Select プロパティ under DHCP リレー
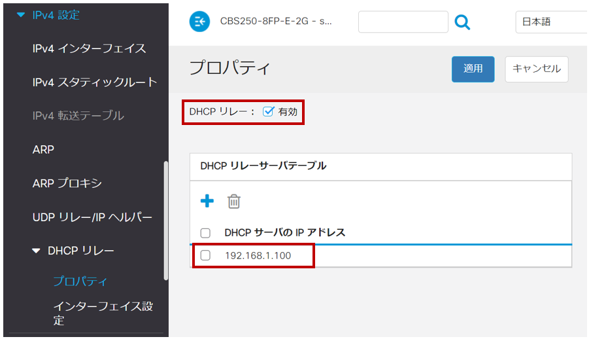The height and width of the screenshot is (339, 591). pyautogui.click(x=80, y=281)
